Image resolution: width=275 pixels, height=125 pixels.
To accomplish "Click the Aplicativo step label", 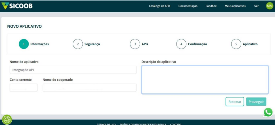I will 250,44.
